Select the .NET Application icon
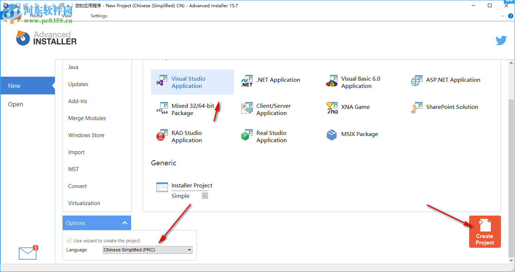This screenshot has height=272, width=515. [247, 80]
